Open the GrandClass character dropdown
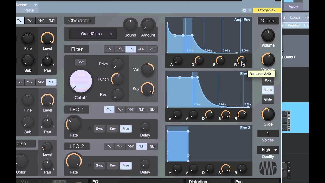Screen dimensions: 325x183 click(93, 34)
